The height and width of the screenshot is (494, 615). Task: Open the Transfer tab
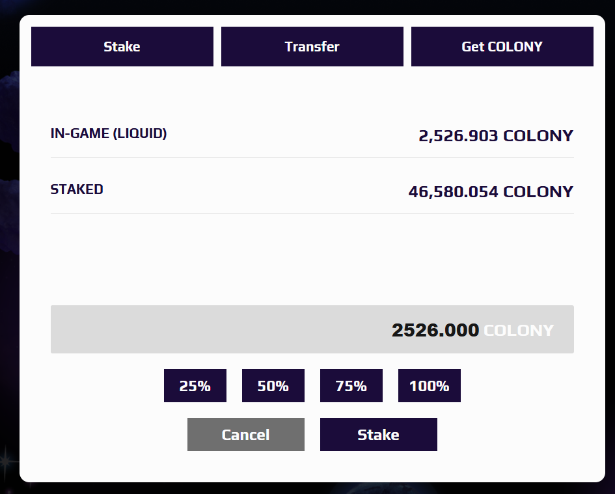[x=312, y=46]
